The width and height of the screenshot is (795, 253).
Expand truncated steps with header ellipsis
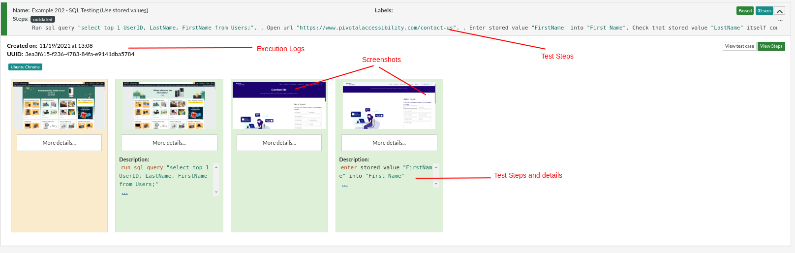pyautogui.click(x=780, y=20)
